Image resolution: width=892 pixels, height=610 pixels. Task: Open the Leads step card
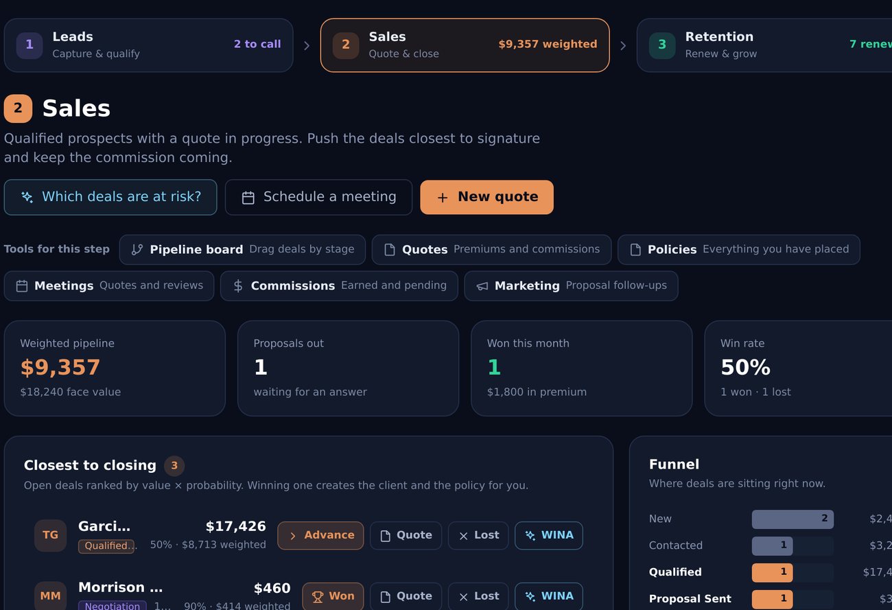148,45
